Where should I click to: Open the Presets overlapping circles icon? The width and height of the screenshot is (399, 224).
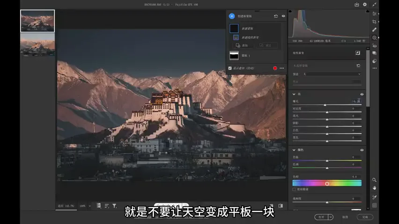point(374,61)
